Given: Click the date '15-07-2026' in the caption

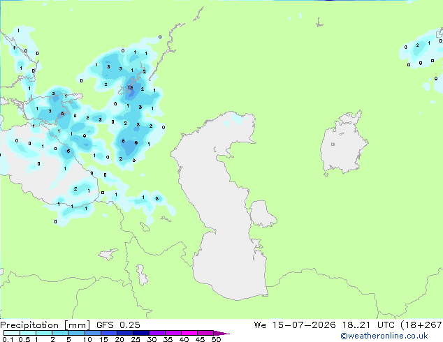Looking at the screenshot, I should point(304,325).
